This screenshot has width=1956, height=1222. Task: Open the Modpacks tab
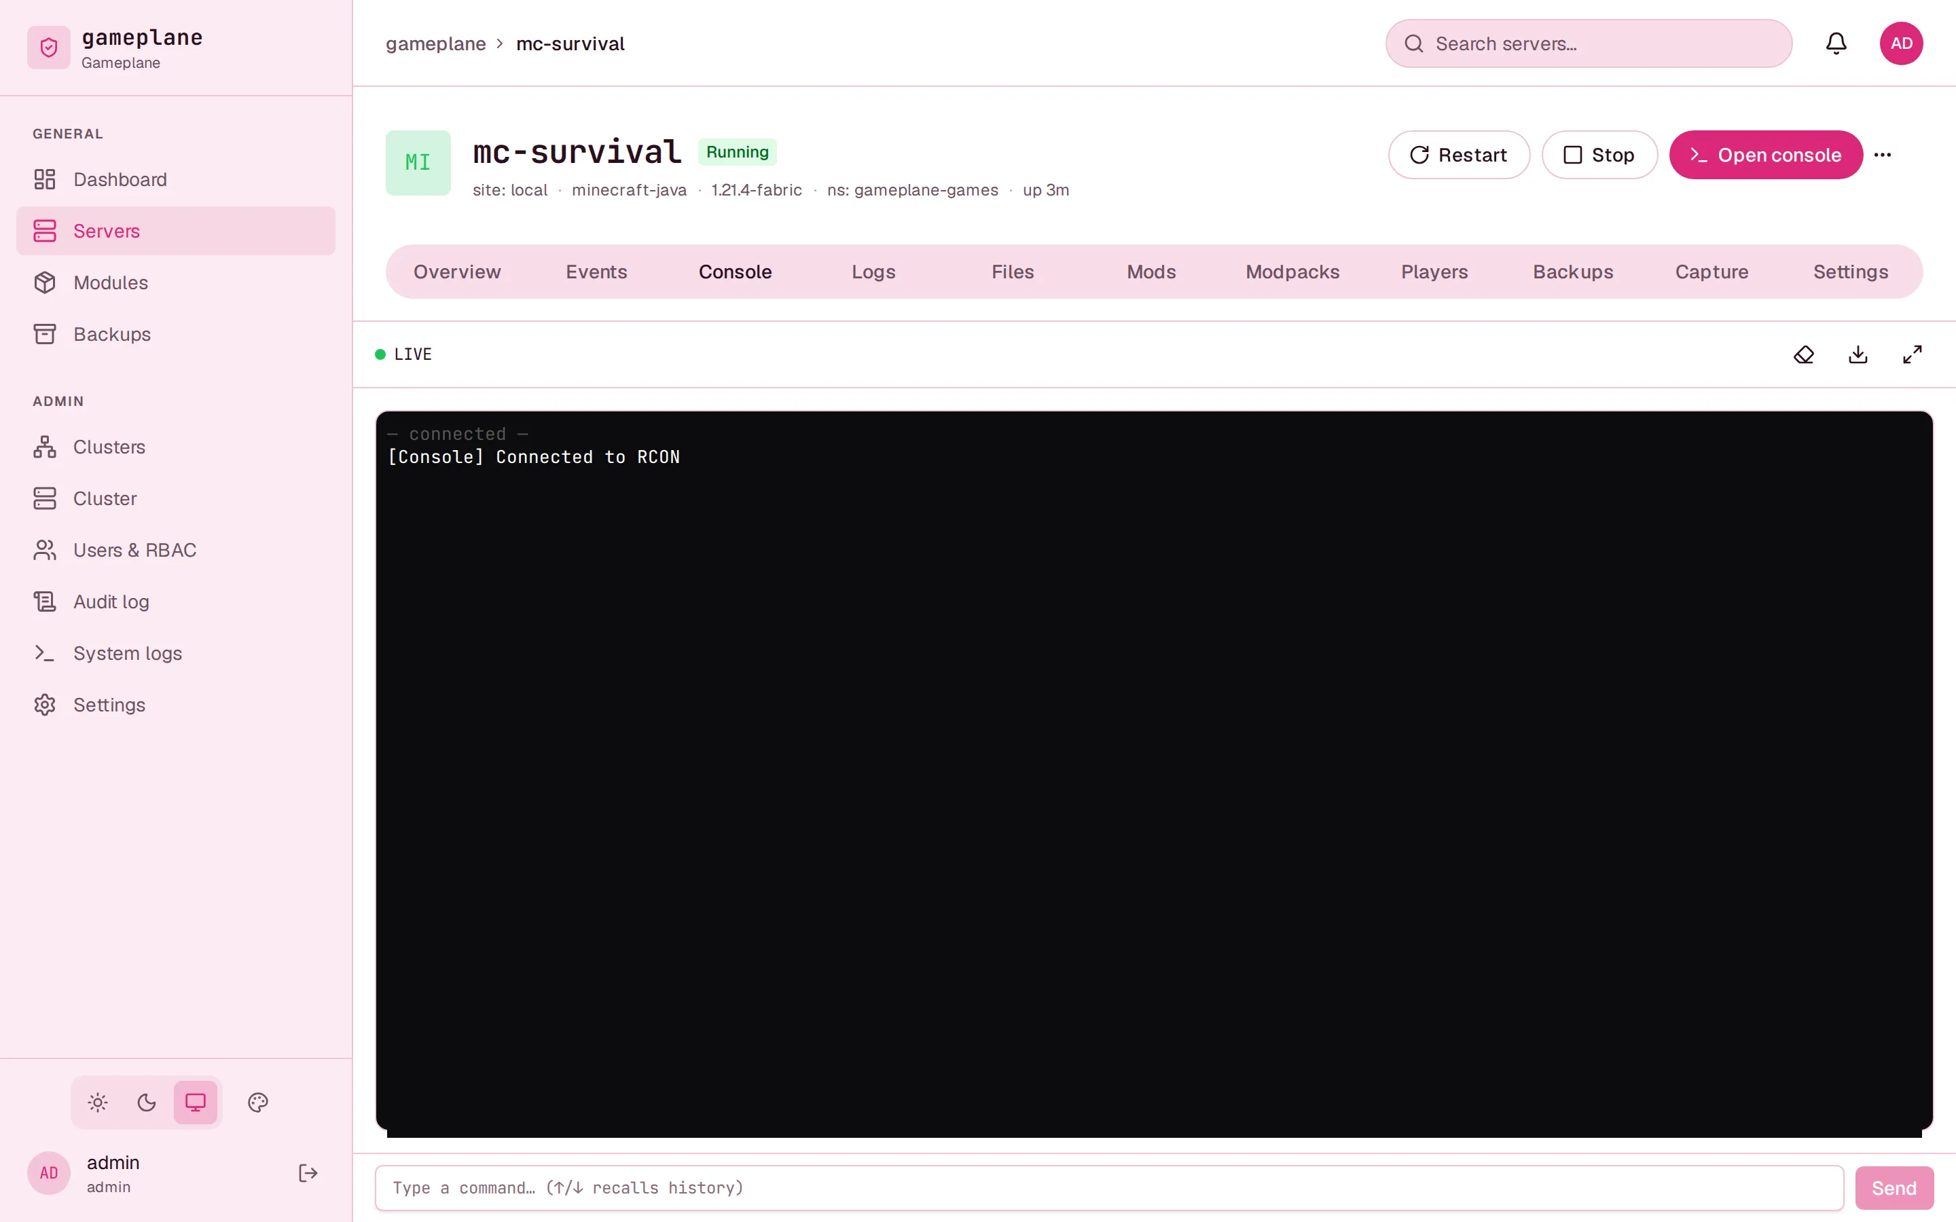pyautogui.click(x=1292, y=272)
